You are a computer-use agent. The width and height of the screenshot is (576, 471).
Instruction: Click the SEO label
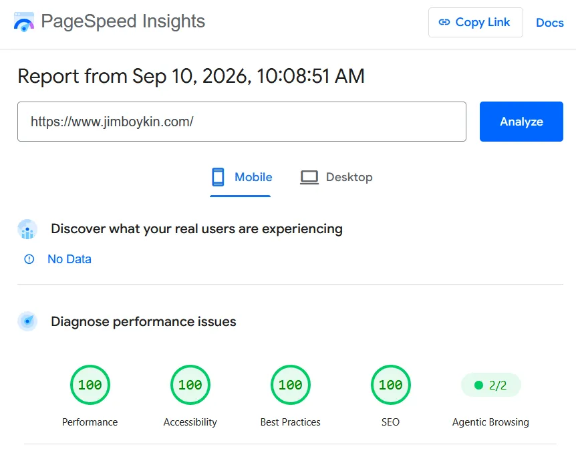tap(390, 422)
